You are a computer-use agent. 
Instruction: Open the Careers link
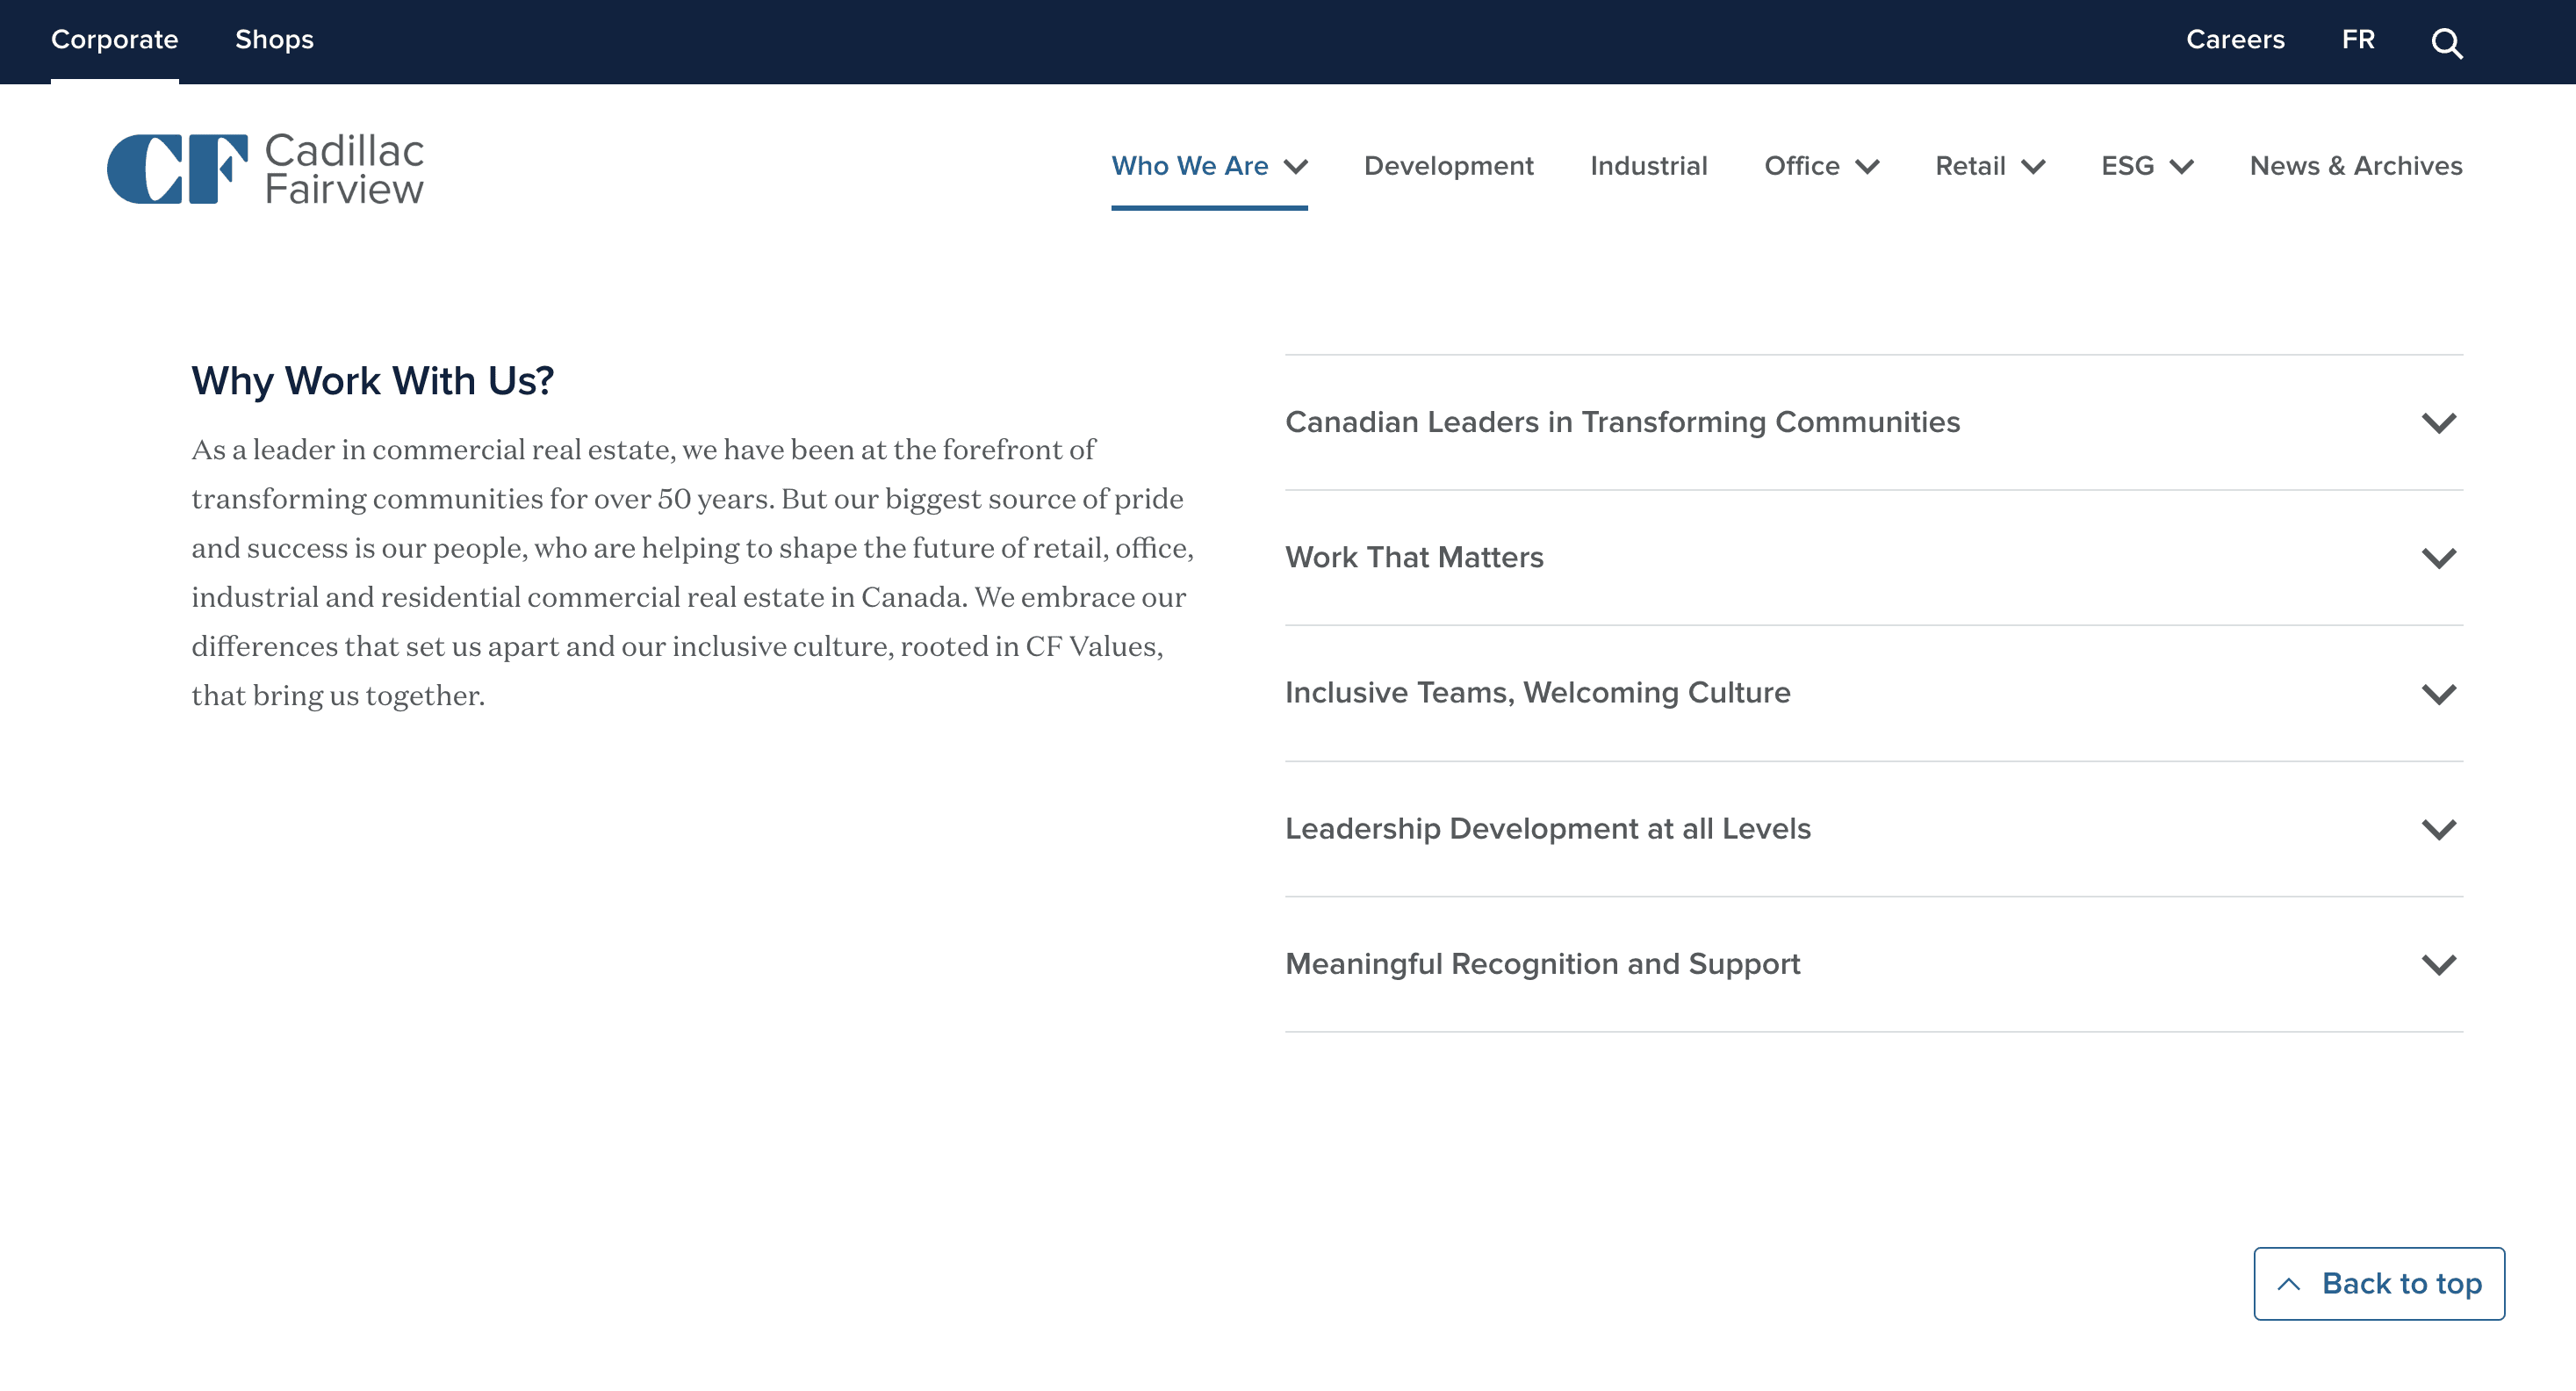click(2234, 40)
